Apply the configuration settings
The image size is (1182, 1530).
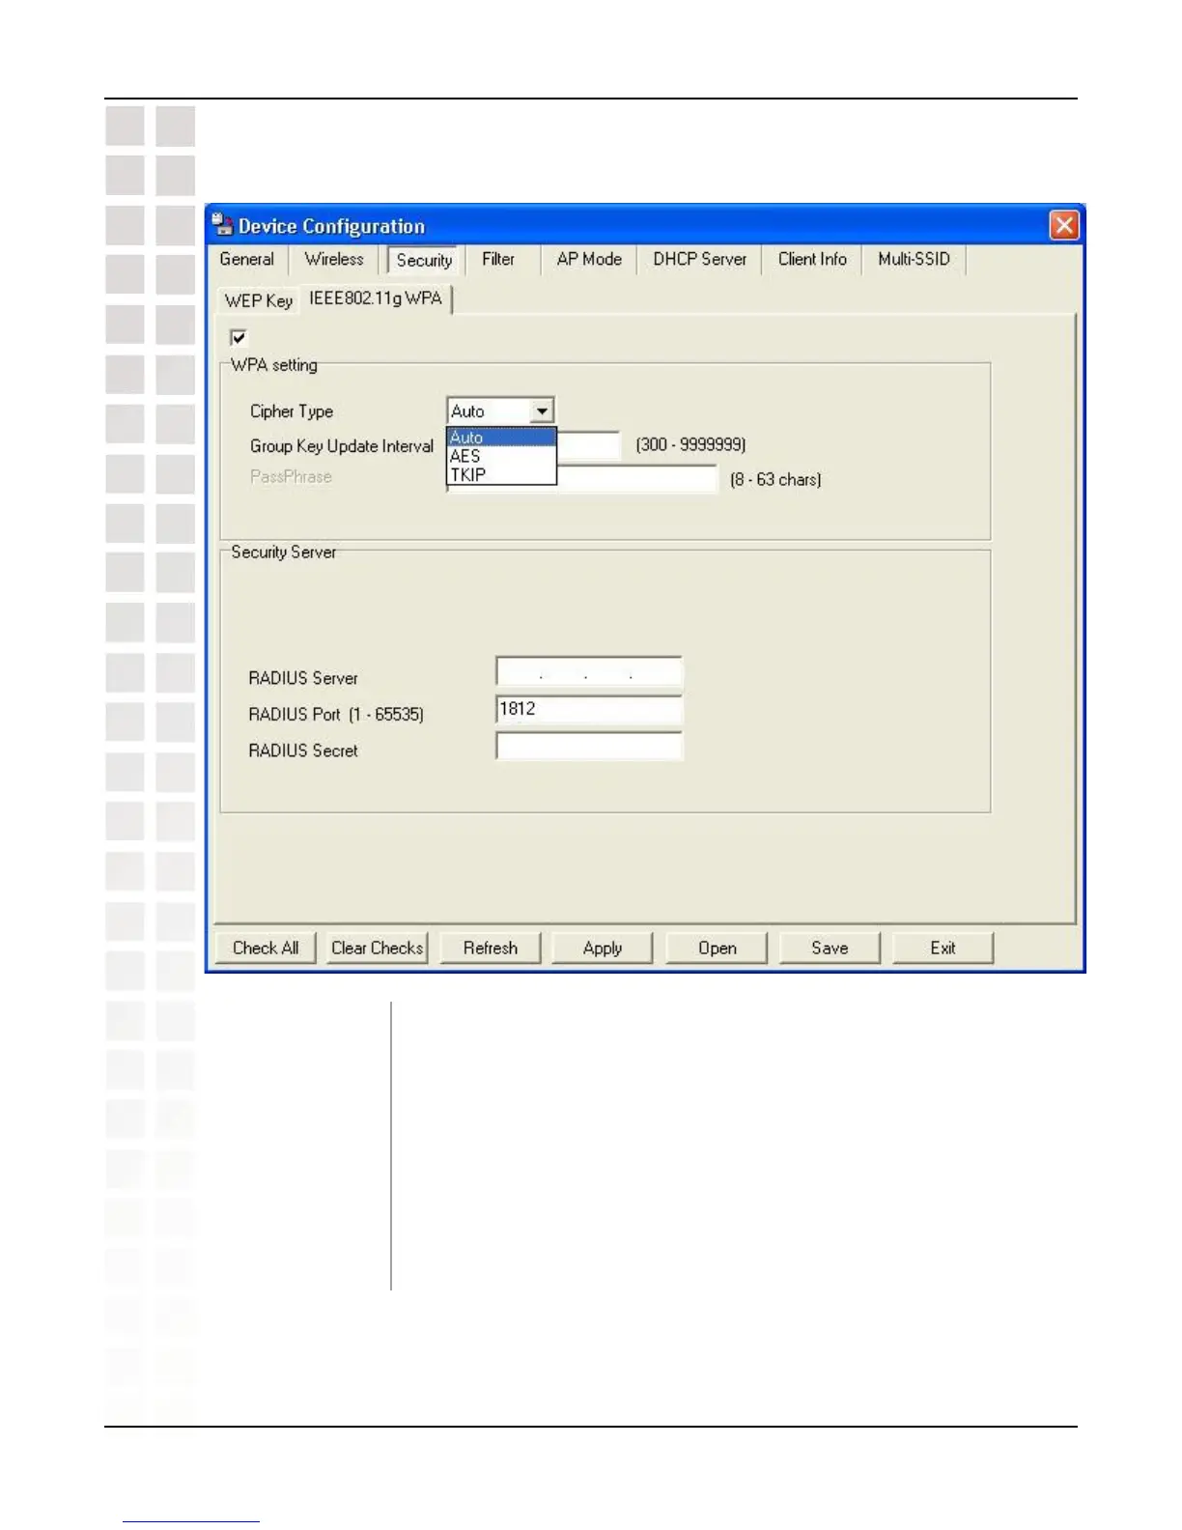[x=603, y=948]
